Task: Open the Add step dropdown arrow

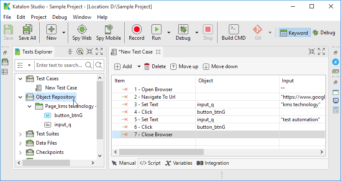Action: 139,66
